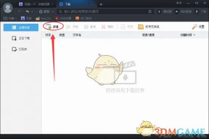209x139 pixels.
Task: Expand the favorites dropdown arrow
Action: pyautogui.click(x=16, y=18)
